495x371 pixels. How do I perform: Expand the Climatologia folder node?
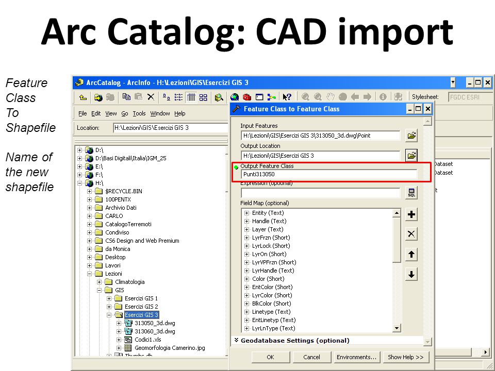pos(99,282)
